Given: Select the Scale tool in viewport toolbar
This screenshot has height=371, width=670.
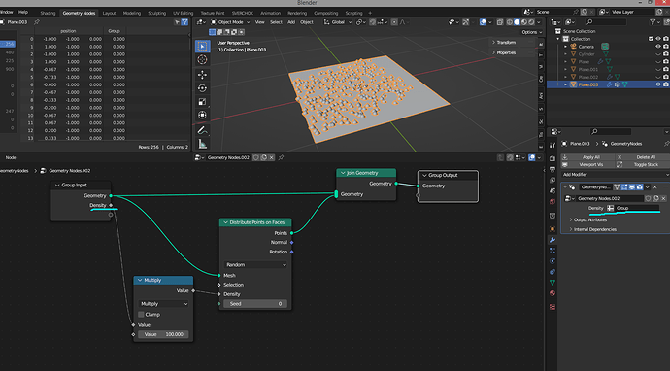Looking at the screenshot, I should 203,102.
